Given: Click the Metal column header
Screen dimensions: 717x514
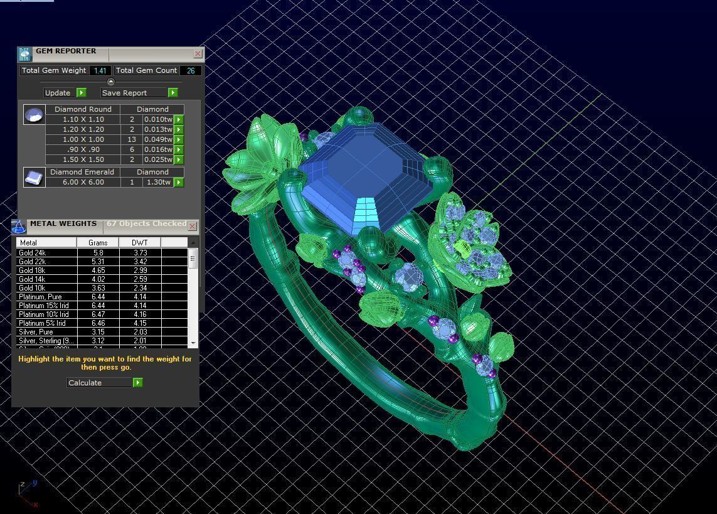Looking at the screenshot, I should [x=46, y=242].
